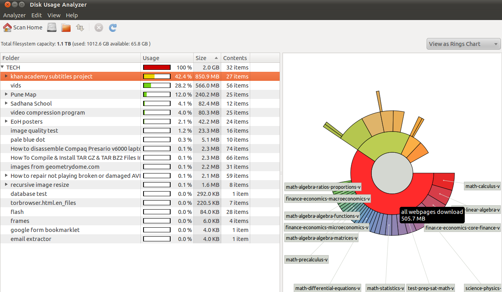
Task: Select the 'vids' folder row
Action: (x=140, y=86)
